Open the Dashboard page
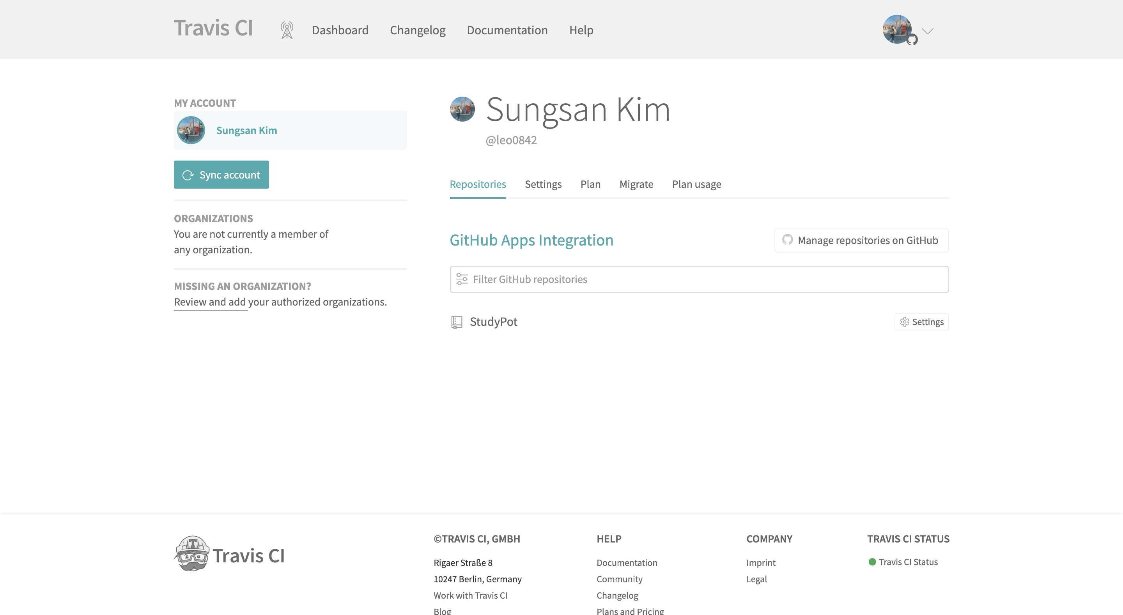This screenshot has height=615, width=1123. coord(340,30)
